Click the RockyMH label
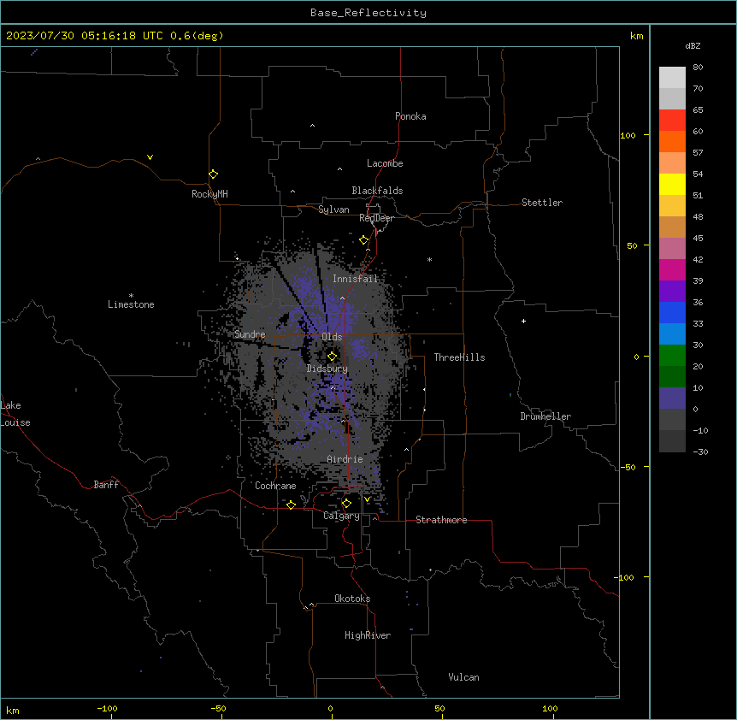The image size is (737, 720). 209,194
